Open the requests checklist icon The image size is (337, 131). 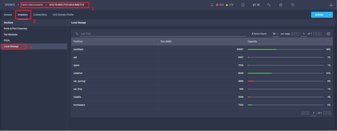click(x=243, y=5)
